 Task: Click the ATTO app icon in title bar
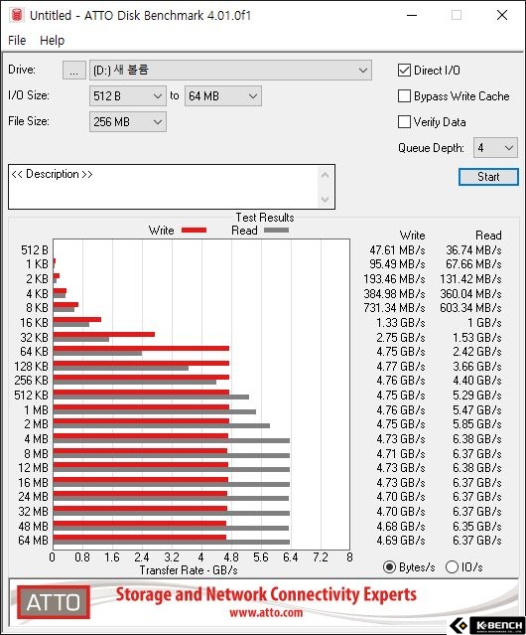click(17, 15)
